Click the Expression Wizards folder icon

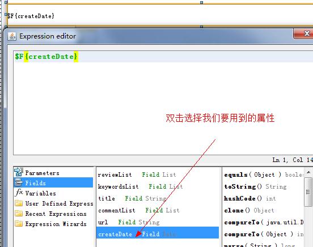[19, 224]
